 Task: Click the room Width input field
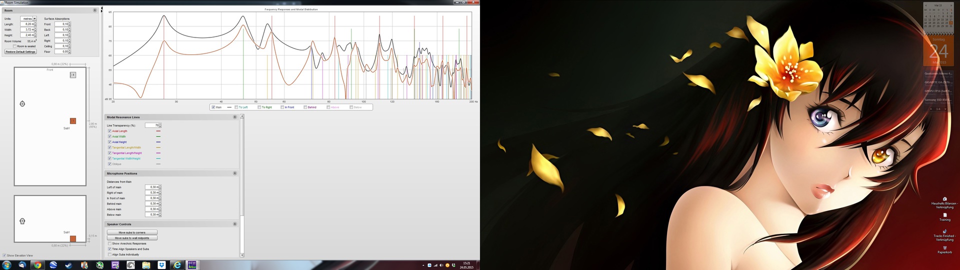click(26, 29)
